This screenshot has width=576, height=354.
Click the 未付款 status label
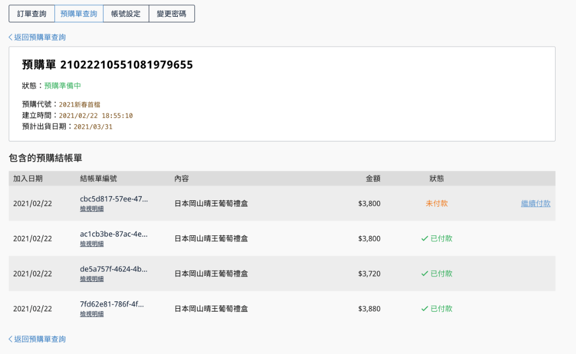tap(436, 204)
